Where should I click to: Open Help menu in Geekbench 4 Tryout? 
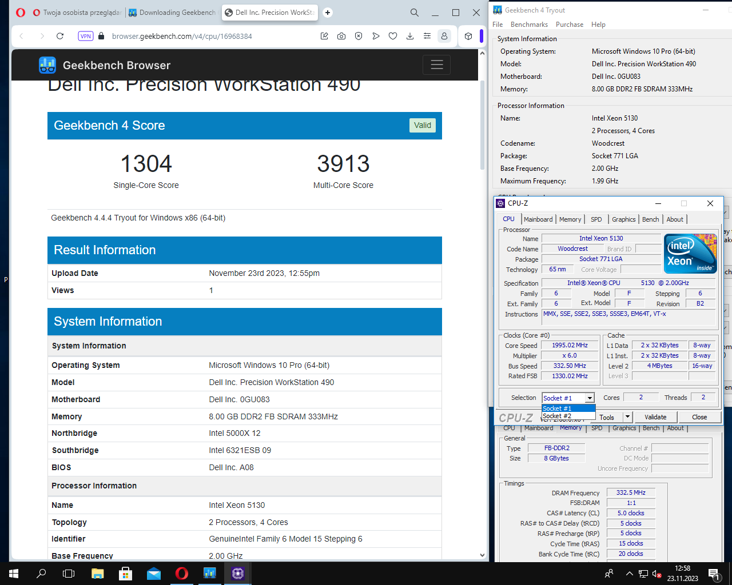coord(598,25)
